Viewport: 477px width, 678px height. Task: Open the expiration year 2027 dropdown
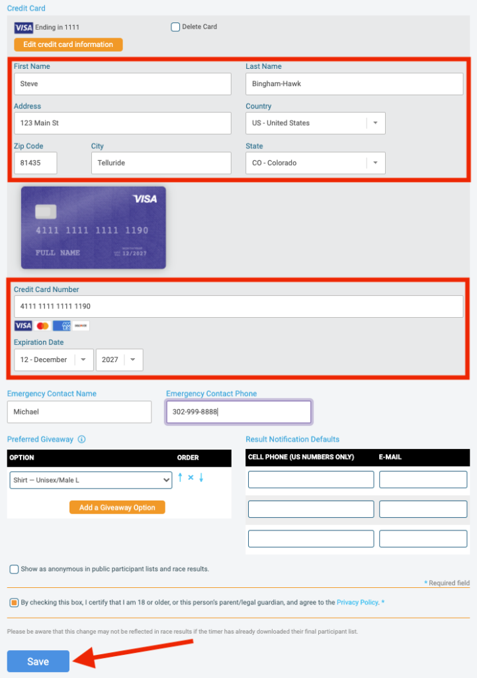(120, 360)
